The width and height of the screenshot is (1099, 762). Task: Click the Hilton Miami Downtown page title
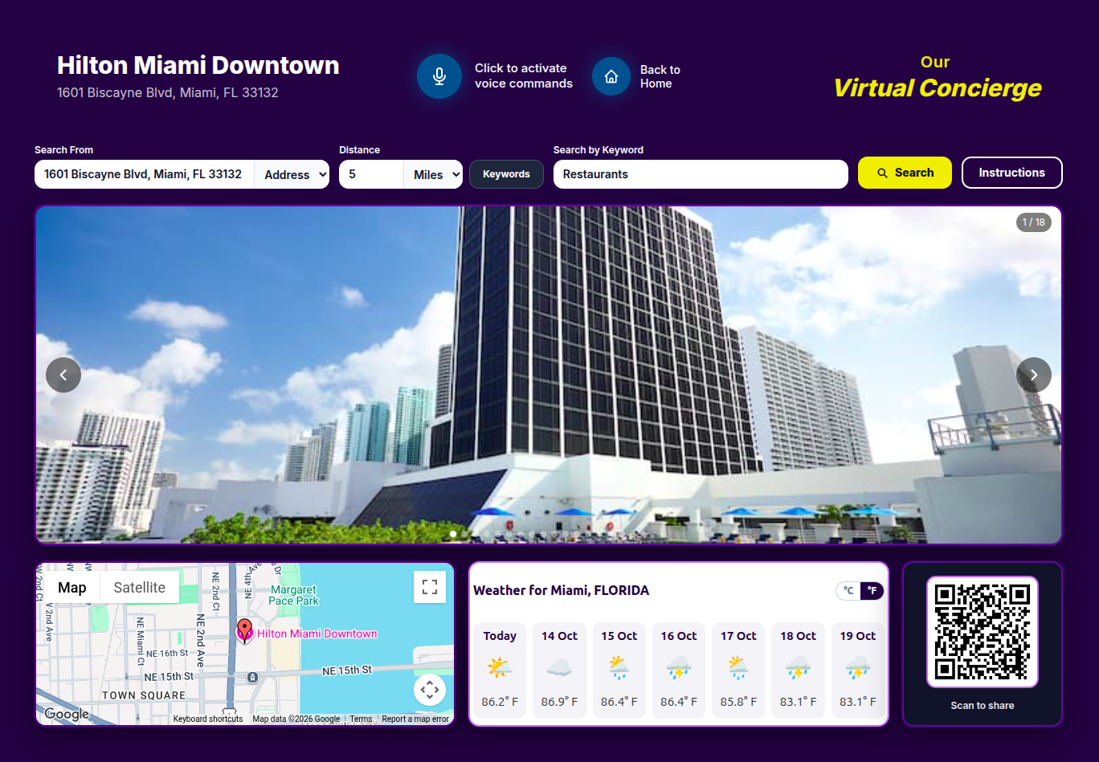(198, 65)
